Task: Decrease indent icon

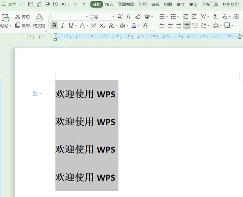Action: click(185, 17)
